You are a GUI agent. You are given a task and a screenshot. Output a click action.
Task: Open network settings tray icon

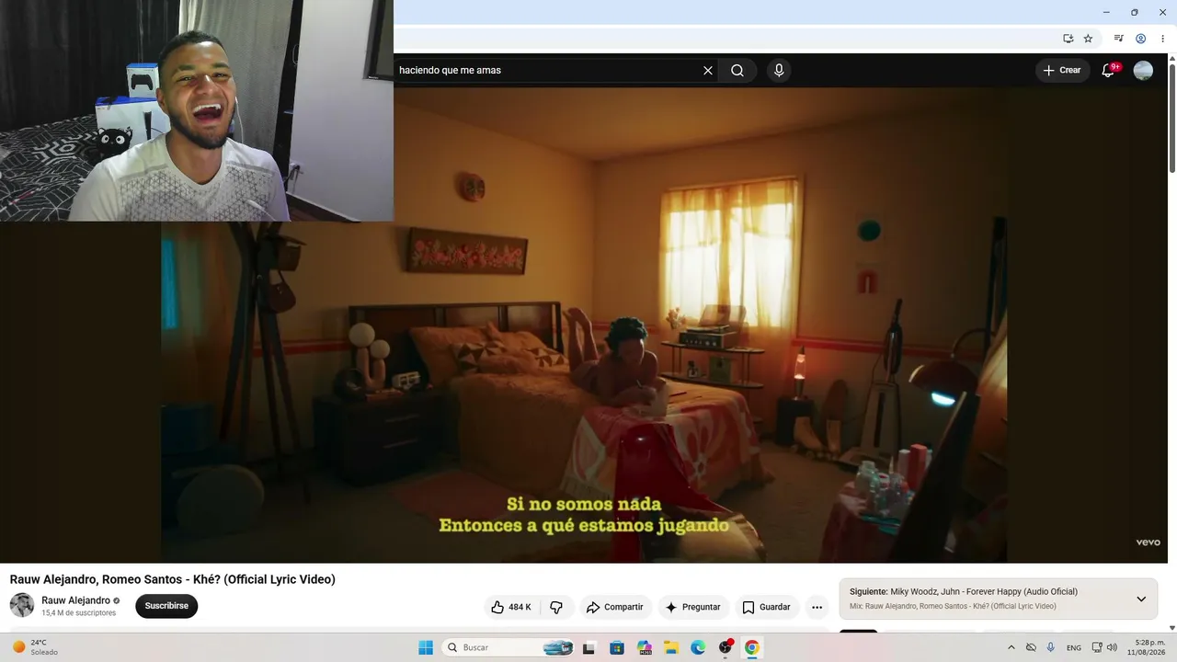coord(1097,647)
